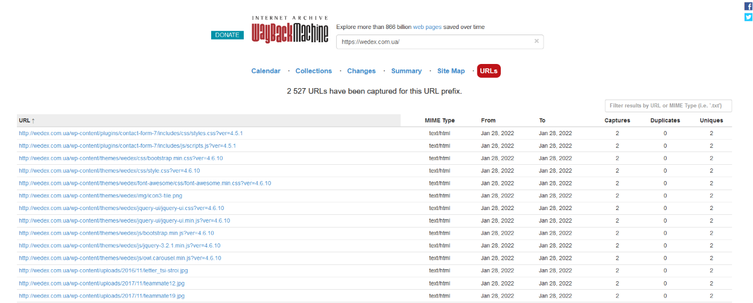Sort by the Captures column header

[x=617, y=121]
